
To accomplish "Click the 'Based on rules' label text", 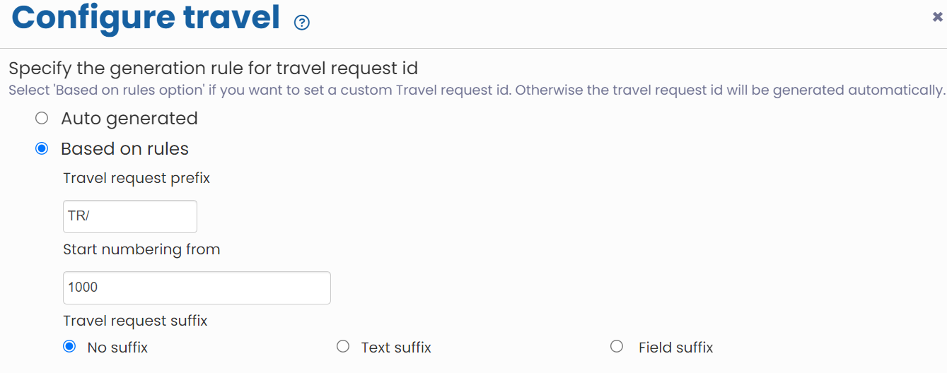I will coord(124,149).
